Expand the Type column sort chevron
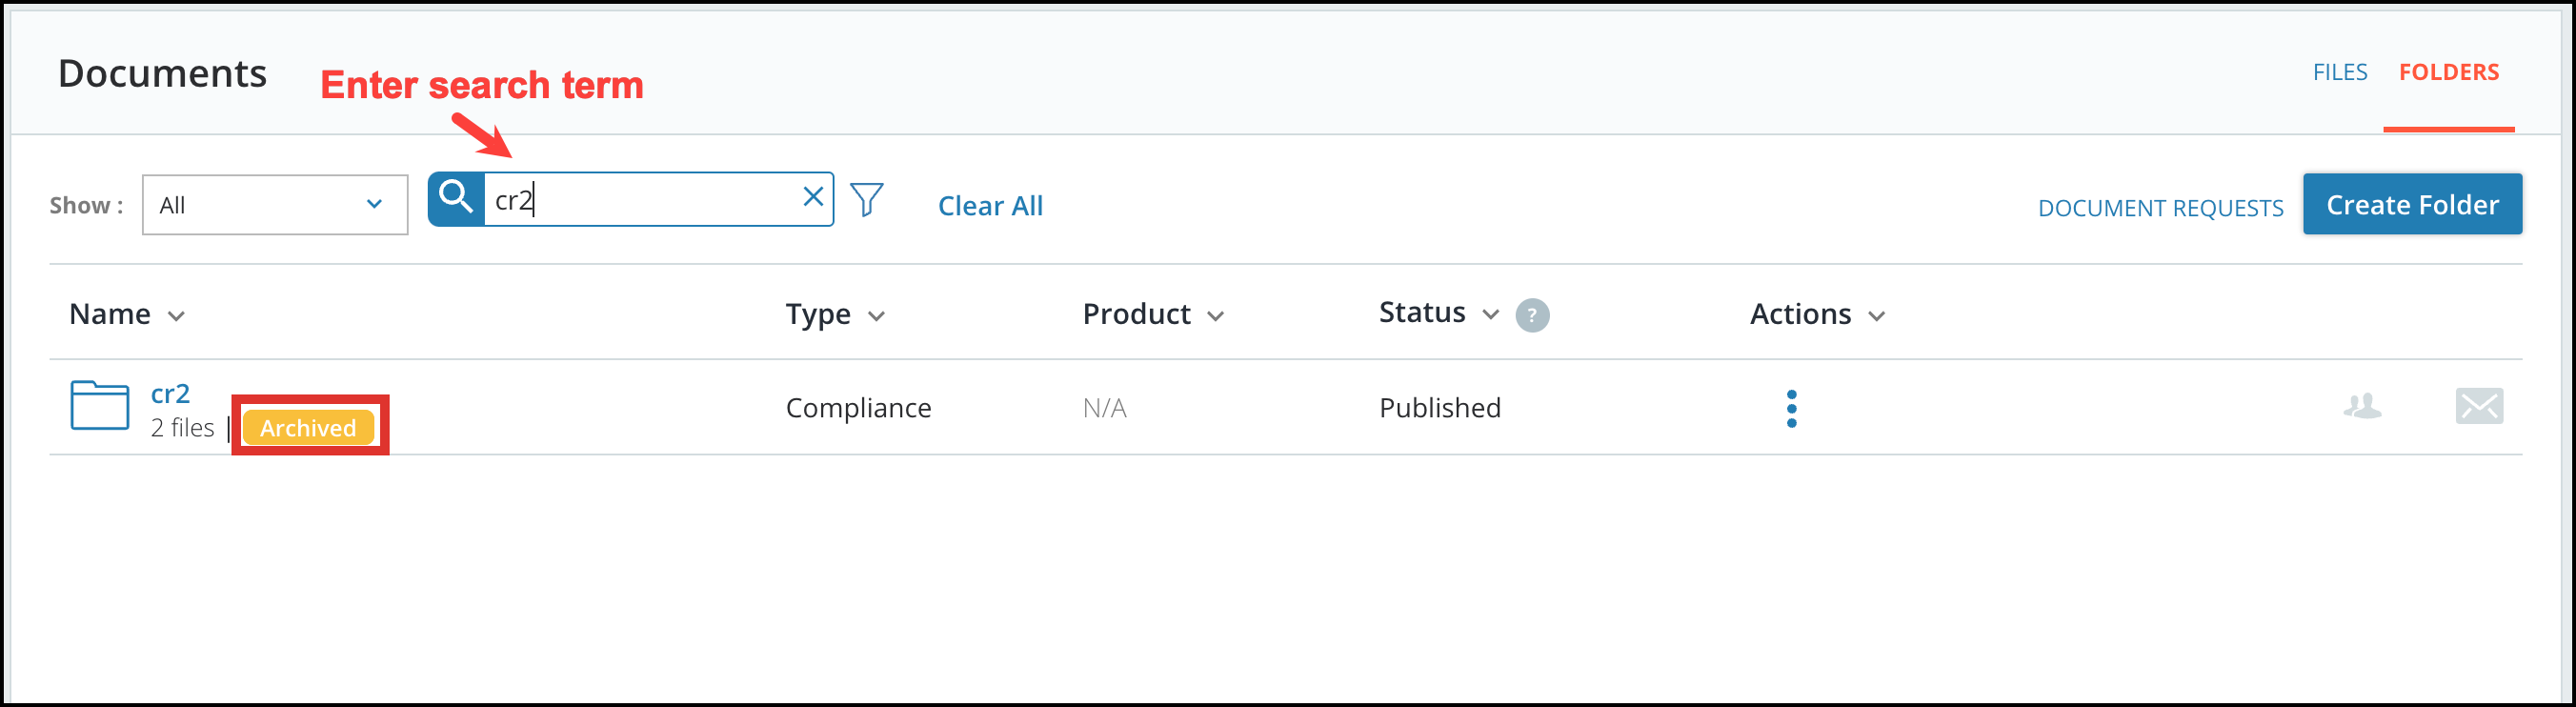2576x707 pixels. click(877, 316)
